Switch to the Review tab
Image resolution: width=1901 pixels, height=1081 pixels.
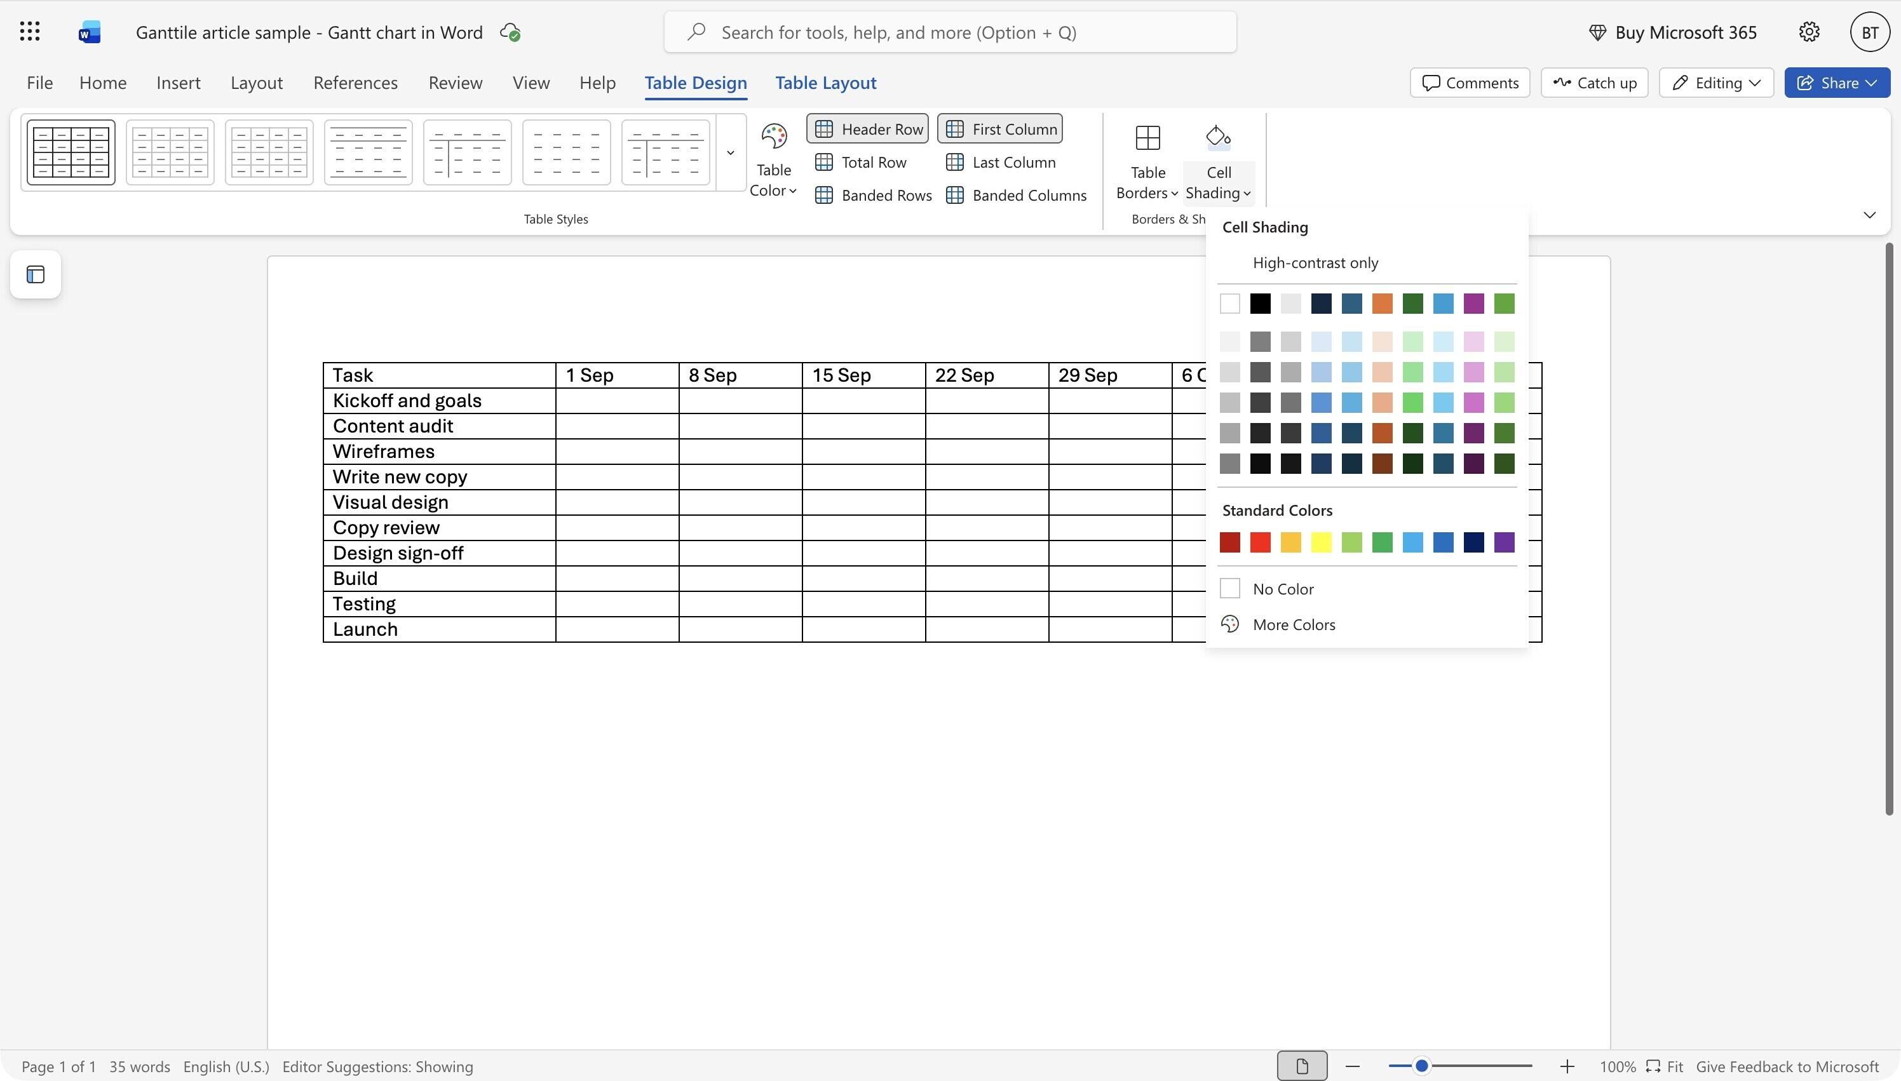pyautogui.click(x=455, y=83)
